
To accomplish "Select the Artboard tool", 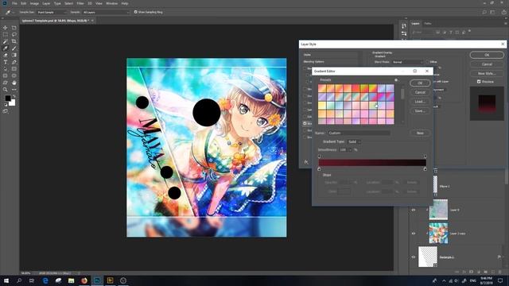I will click(x=14, y=28).
